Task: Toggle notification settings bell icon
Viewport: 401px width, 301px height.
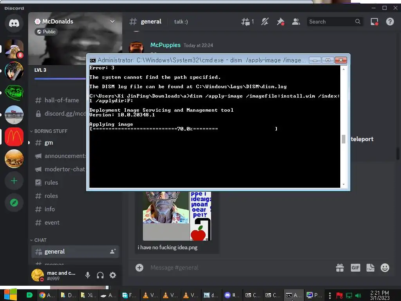Action: point(265,22)
